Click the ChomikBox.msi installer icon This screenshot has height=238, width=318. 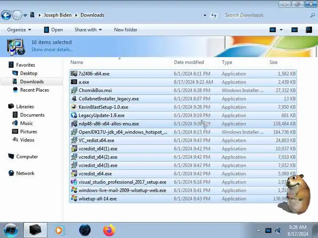coord(74,90)
